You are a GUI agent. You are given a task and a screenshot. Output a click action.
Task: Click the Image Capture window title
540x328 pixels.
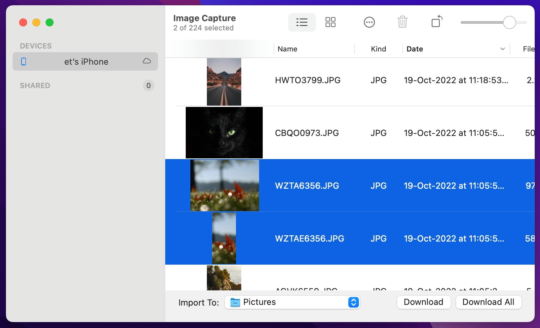pyautogui.click(x=205, y=18)
